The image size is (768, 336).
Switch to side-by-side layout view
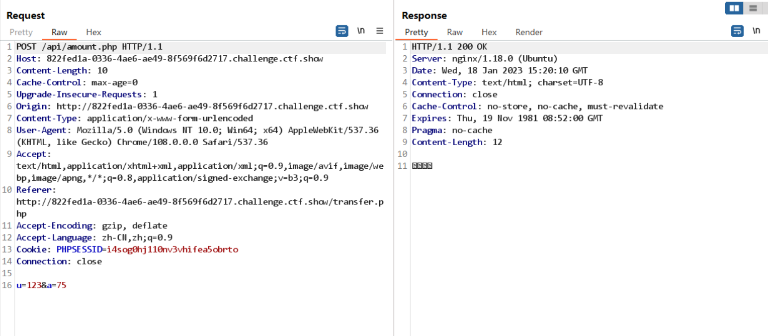(x=734, y=8)
